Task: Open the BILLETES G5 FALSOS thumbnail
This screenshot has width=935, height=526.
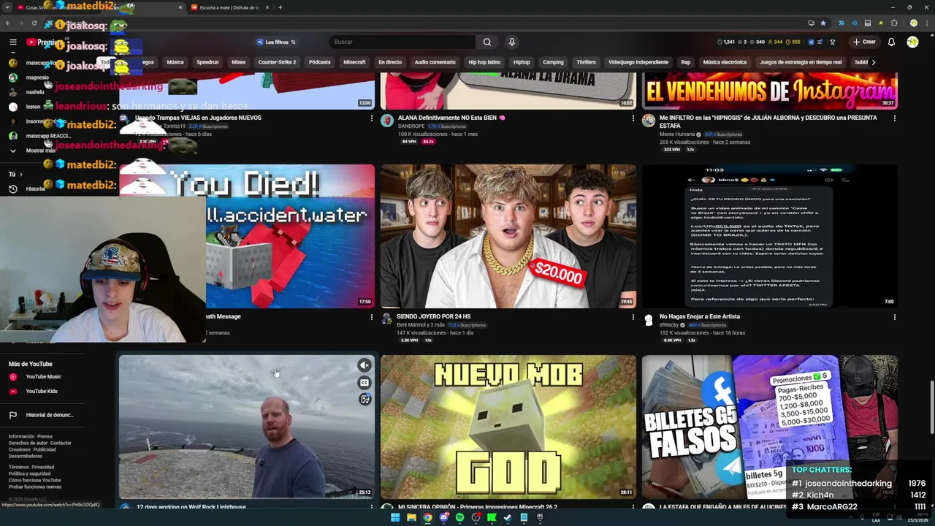Action: (x=769, y=427)
